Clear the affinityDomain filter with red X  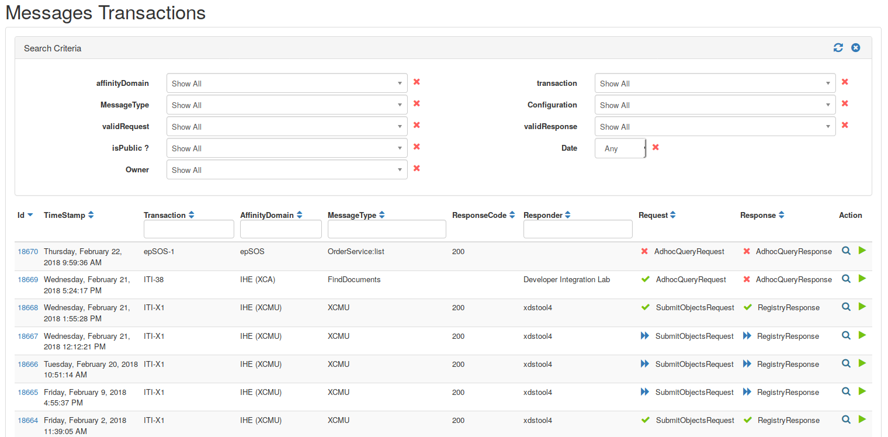(417, 82)
